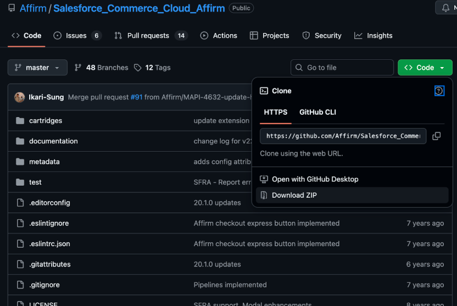View the 48 Branches link
The image size is (457, 306).
[x=102, y=68]
